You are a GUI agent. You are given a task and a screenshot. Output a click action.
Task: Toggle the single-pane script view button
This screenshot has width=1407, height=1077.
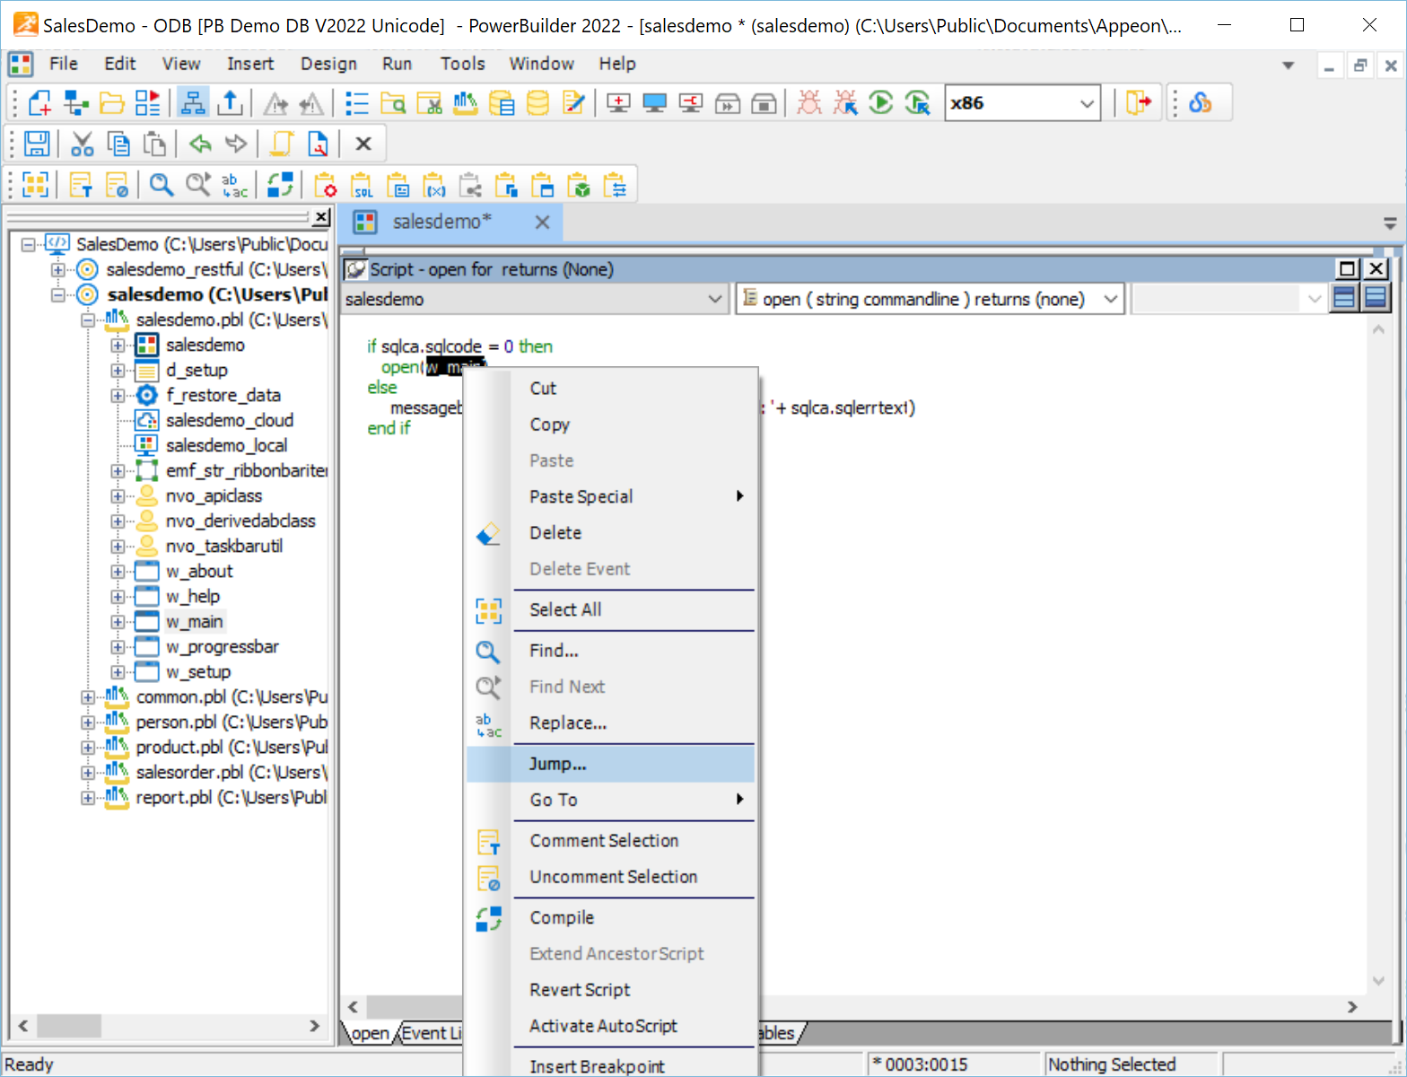pyautogui.click(x=1344, y=298)
